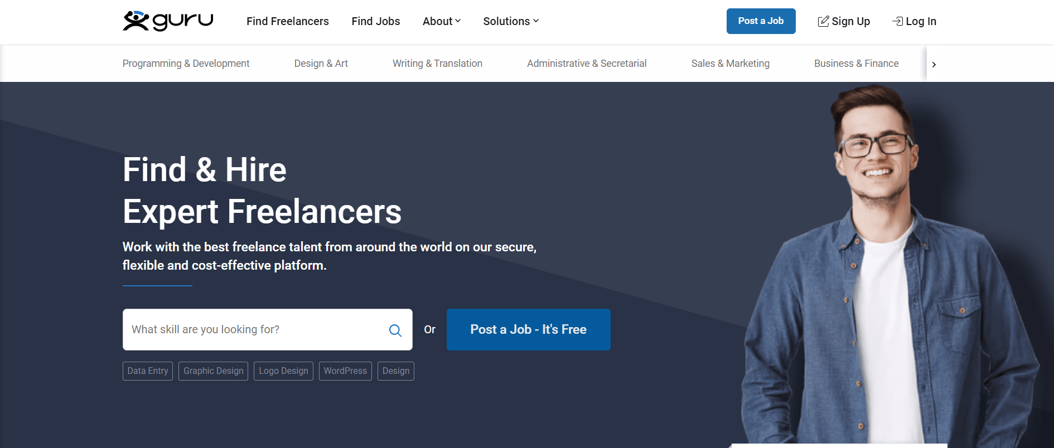The width and height of the screenshot is (1054, 448).
Task: Click Post a Job - It's Free button
Action: click(529, 329)
